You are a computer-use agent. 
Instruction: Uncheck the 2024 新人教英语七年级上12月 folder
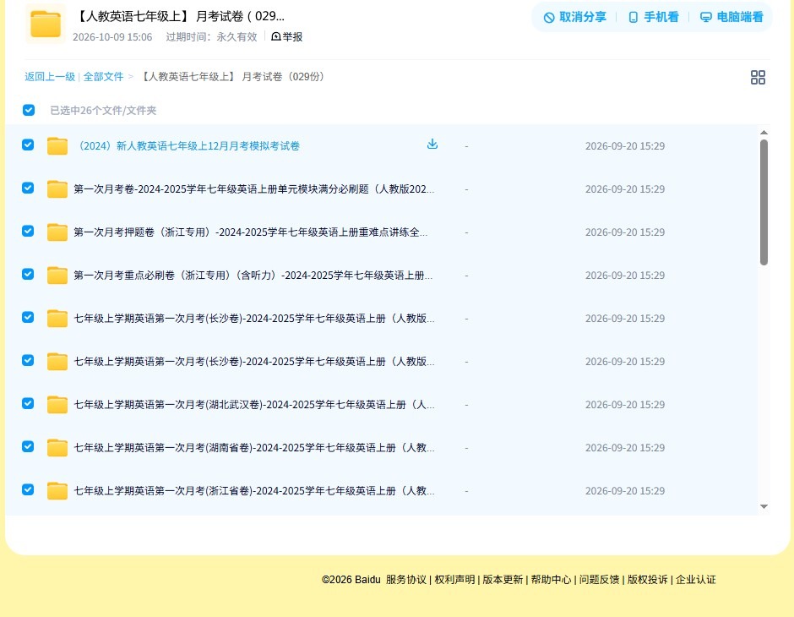point(28,145)
